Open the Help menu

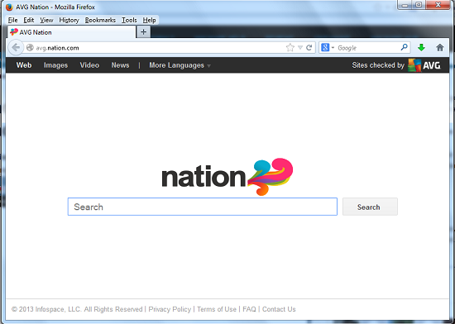pos(149,20)
